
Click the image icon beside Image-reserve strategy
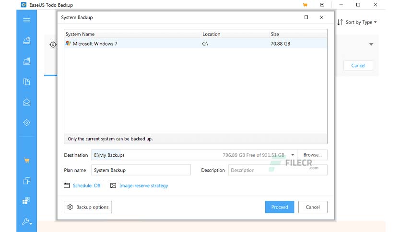113,186
